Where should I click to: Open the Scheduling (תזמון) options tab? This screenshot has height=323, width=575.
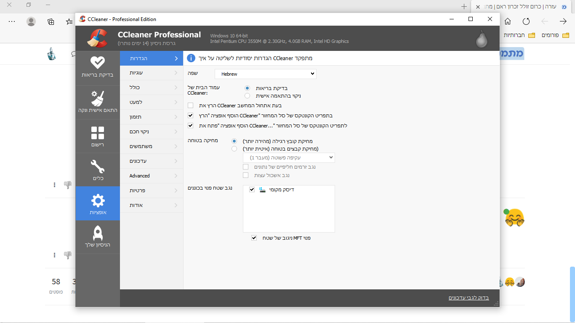tap(152, 117)
